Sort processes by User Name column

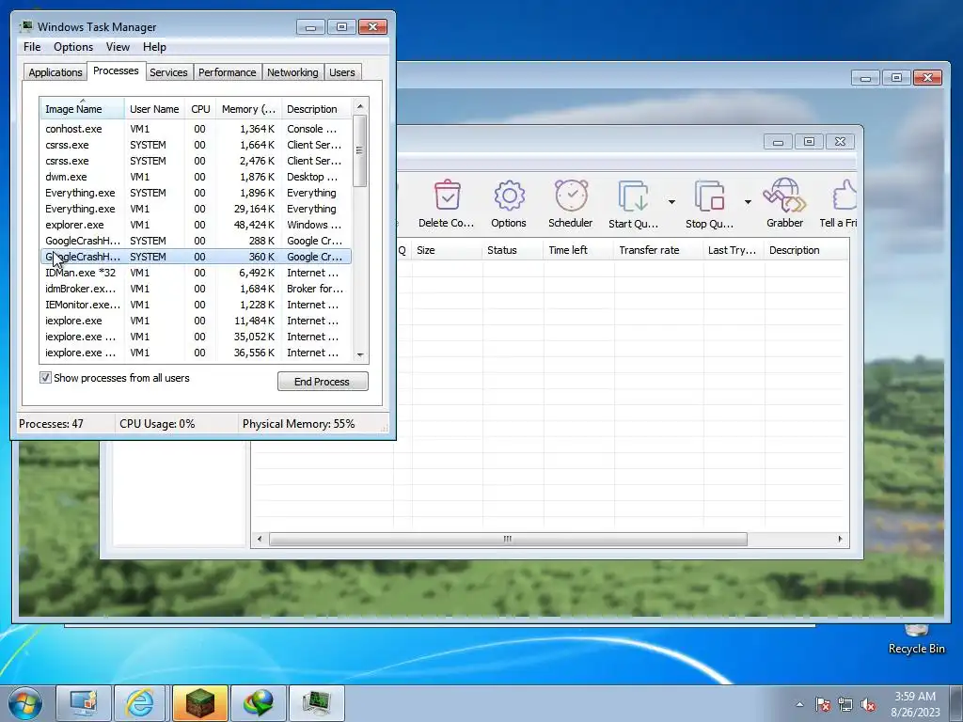pyautogui.click(x=154, y=109)
